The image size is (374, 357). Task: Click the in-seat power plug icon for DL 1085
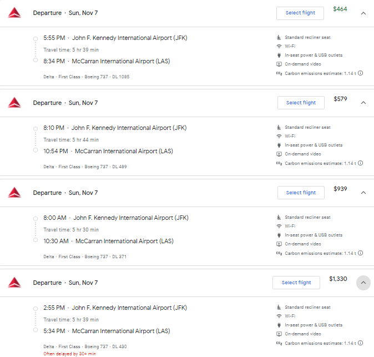(279, 55)
